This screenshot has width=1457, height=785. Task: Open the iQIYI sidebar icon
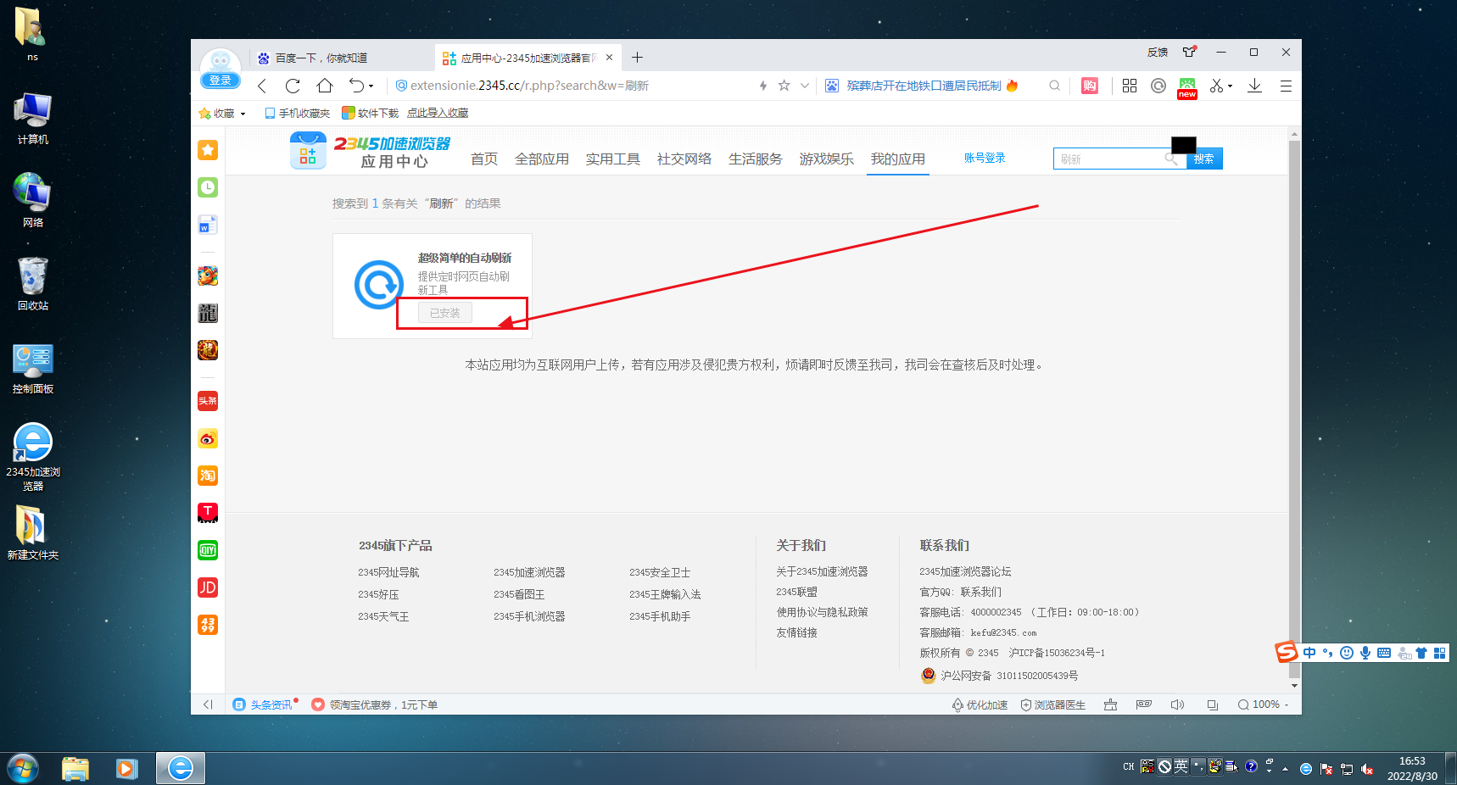pyautogui.click(x=208, y=550)
